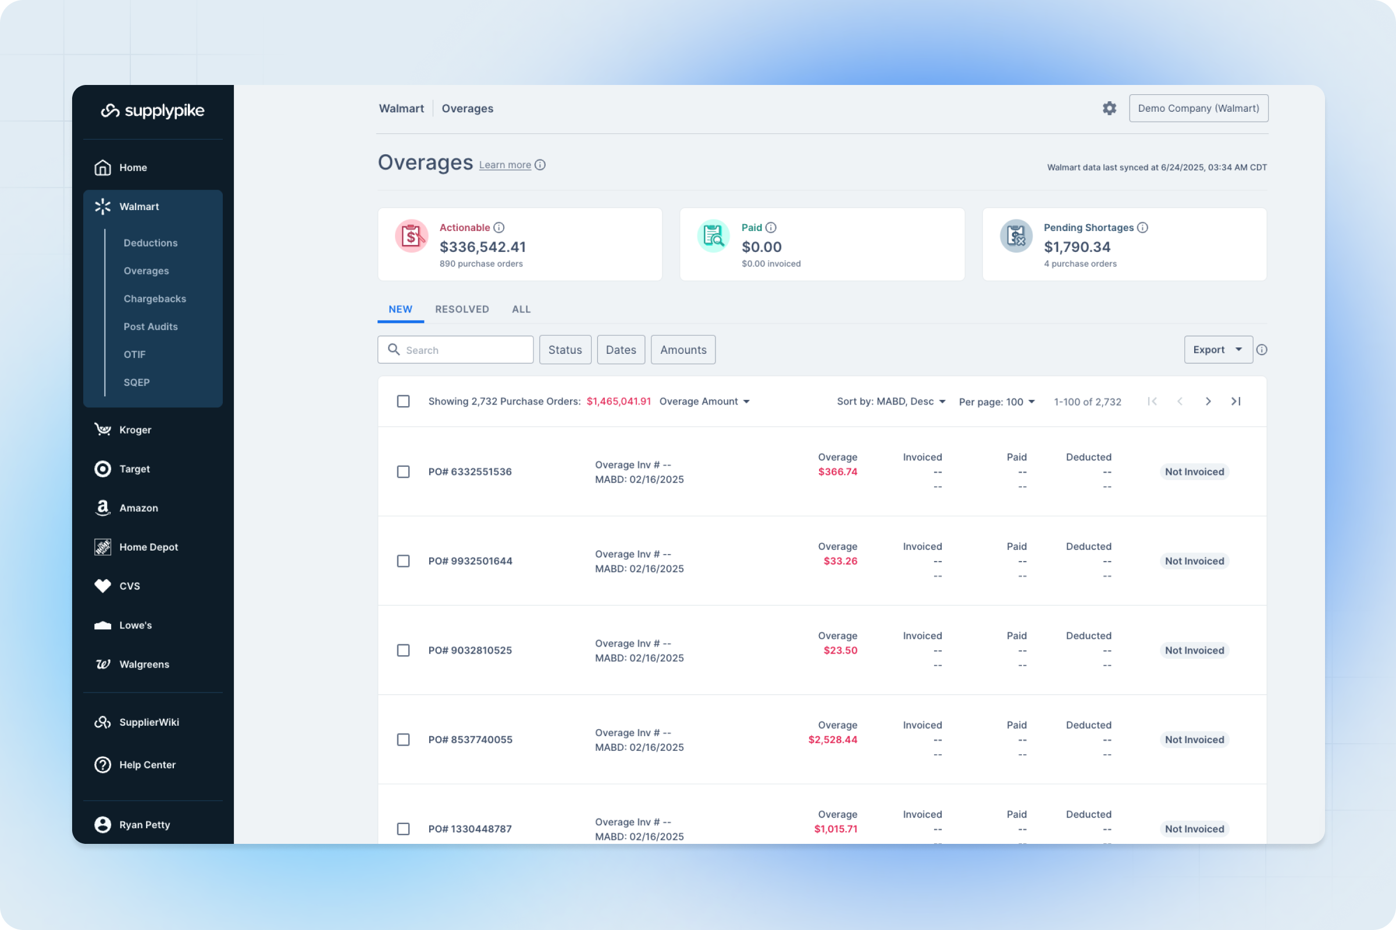
Task: Open Chargebacks in the Walmart submenu
Action: point(155,299)
